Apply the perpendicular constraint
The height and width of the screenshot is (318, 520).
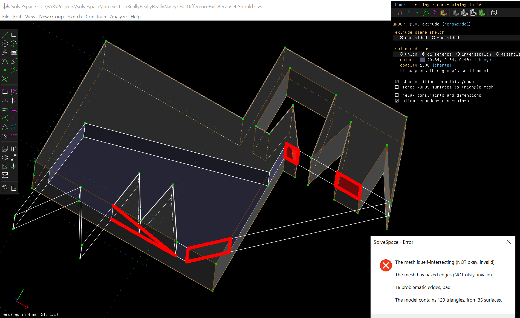click(14, 109)
